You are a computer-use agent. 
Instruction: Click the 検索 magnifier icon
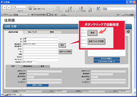(90, 8)
